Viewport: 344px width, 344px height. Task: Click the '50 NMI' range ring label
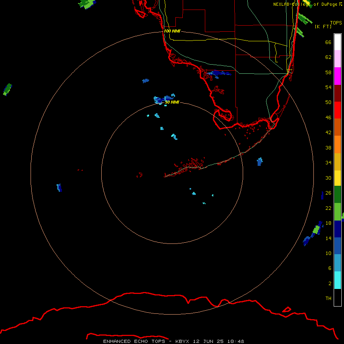172,102
